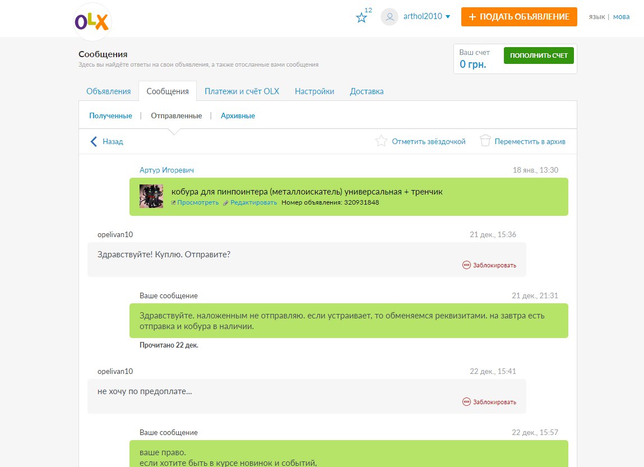Viewport: 644px width, 467px height.
Task: Click the pencil icon beside 'Редактировать'
Action: tap(226, 203)
